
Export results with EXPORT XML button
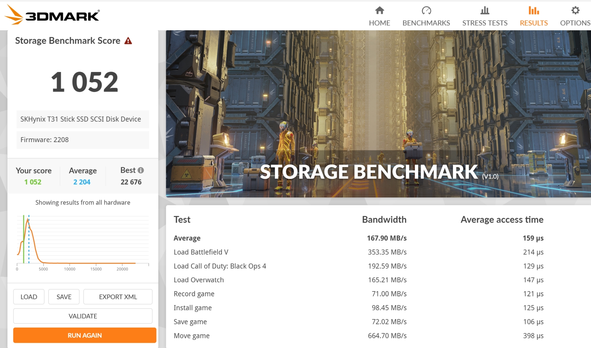click(118, 297)
